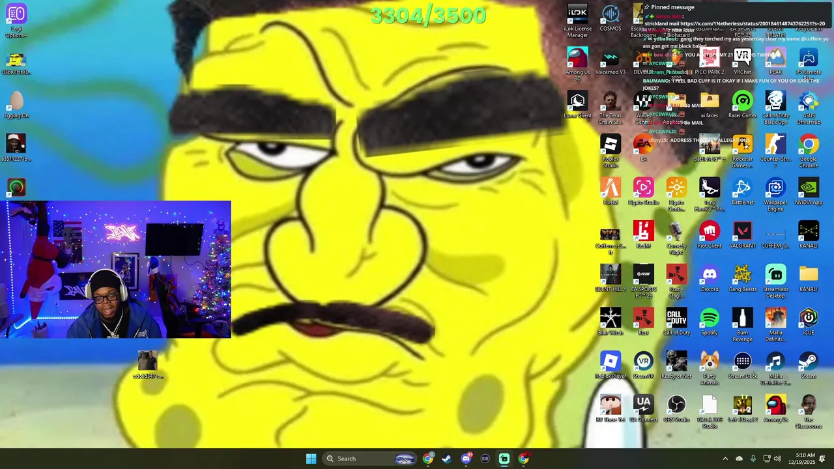This screenshot has height=469, width=834.
Task: Launch Wallpaper Engine desktop icon
Action: click(x=775, y=194)
